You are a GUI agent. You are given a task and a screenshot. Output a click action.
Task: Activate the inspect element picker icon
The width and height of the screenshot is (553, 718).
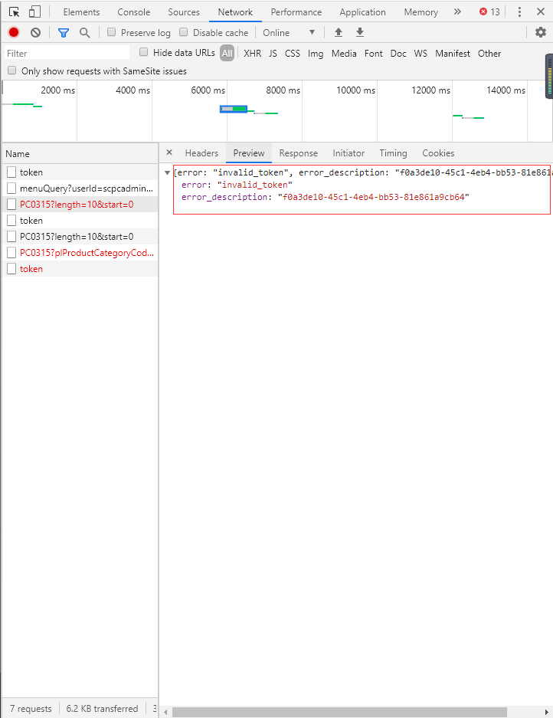click(x=15, y=12)
